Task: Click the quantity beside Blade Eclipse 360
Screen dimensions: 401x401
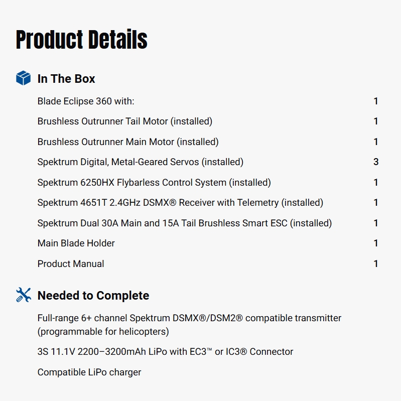Action: pyautogui.click(x=376, y=101)
